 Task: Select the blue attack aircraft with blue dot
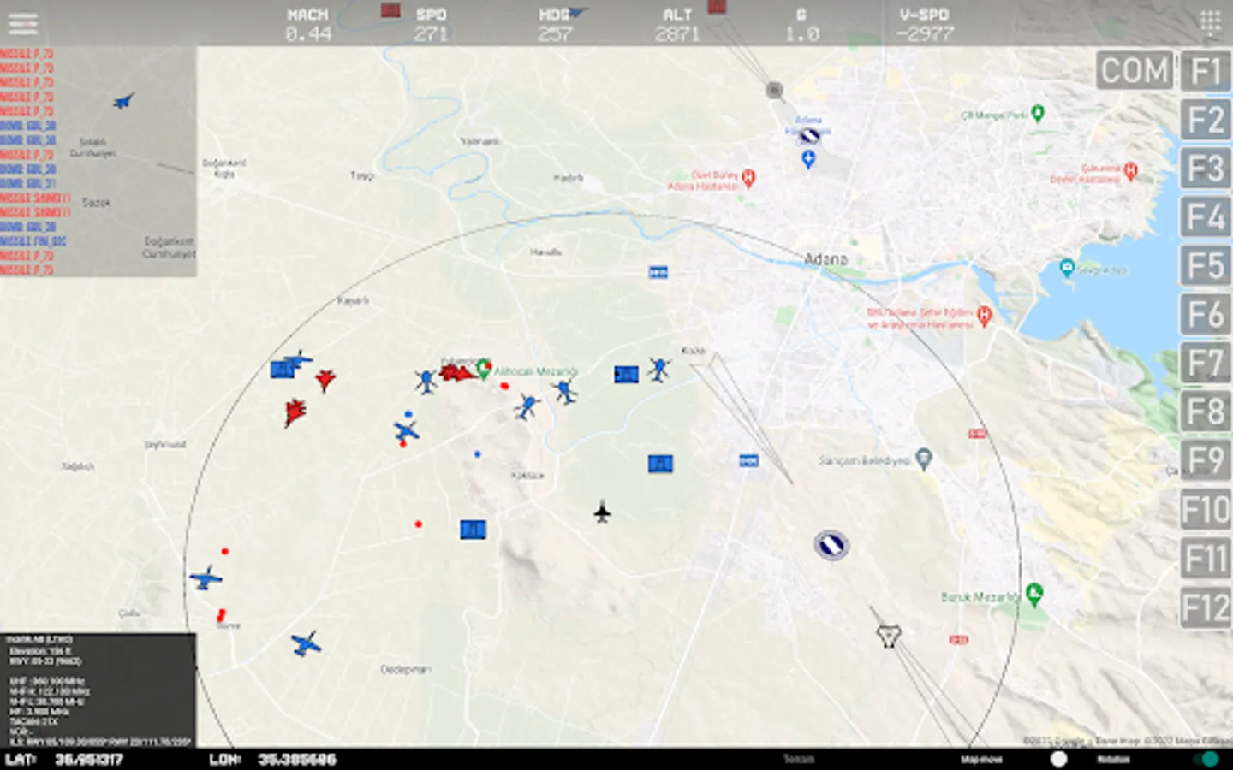tap(406, 429)
